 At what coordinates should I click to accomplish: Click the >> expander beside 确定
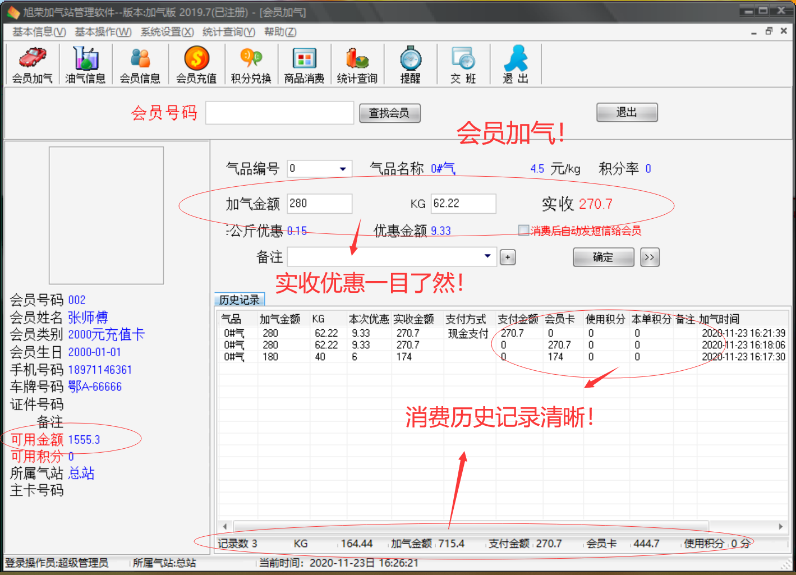pyautogui.click(x=649, y=257)
